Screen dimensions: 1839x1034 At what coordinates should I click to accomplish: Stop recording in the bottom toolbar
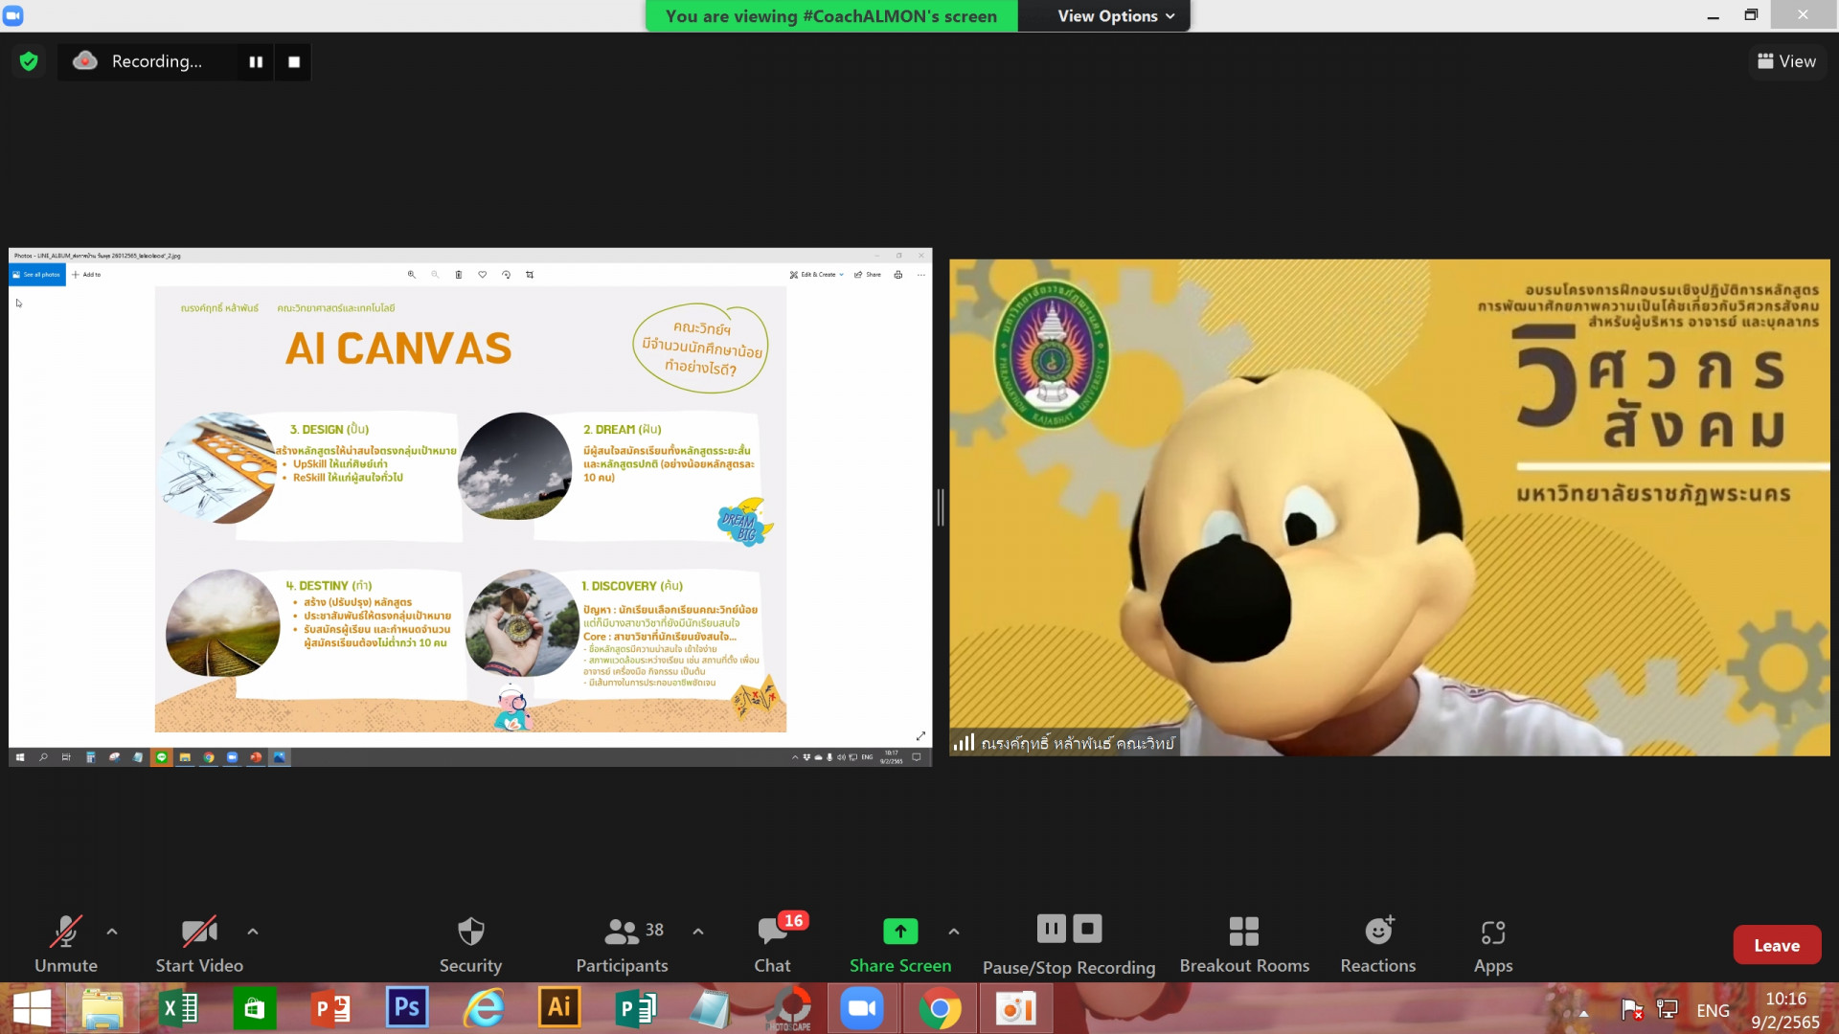click(x=1087, y=929)
